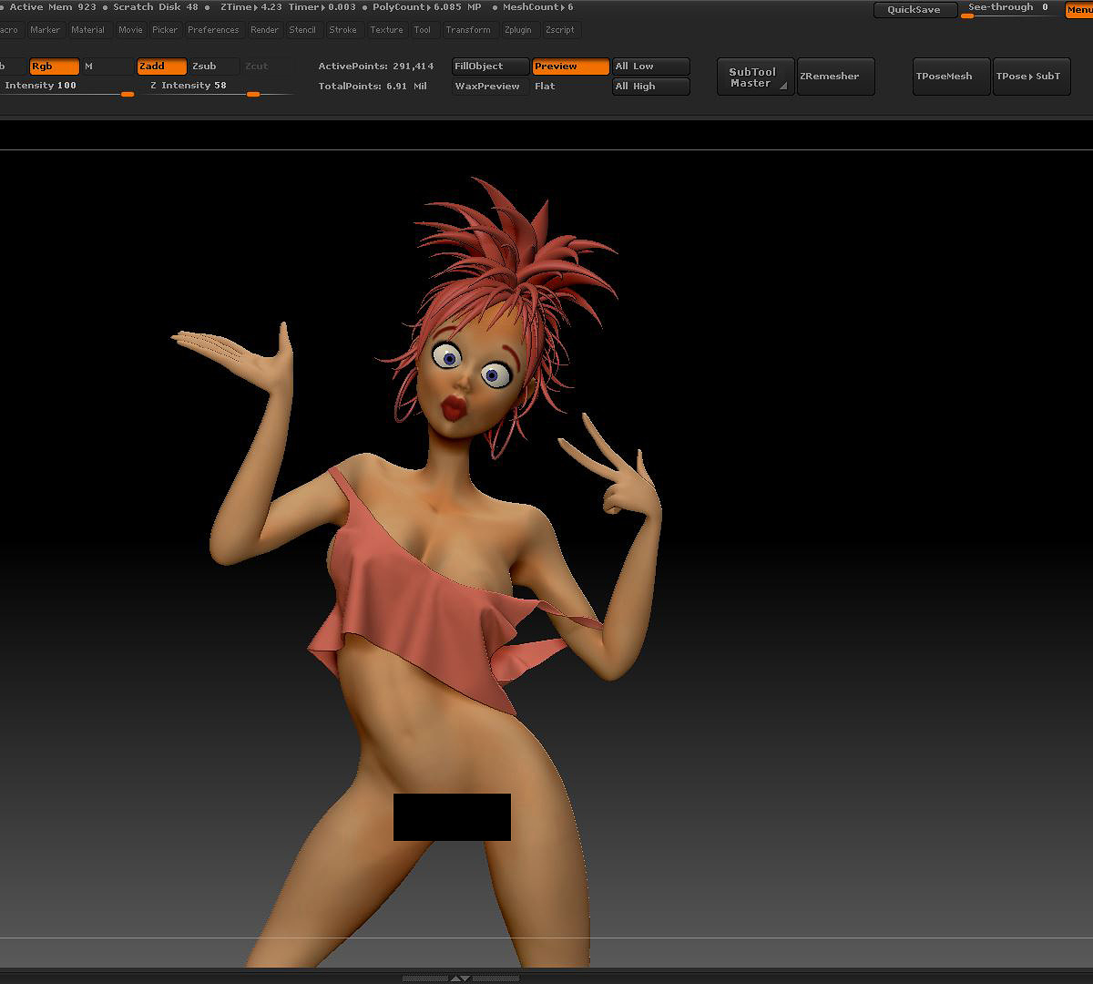Open the Texture menu
Image resolution: width=1093 pixels, height=984 pixels.
click(386, 30)
